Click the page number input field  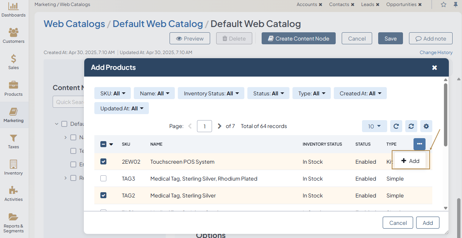pyautogui.click(x=204, y=126)
